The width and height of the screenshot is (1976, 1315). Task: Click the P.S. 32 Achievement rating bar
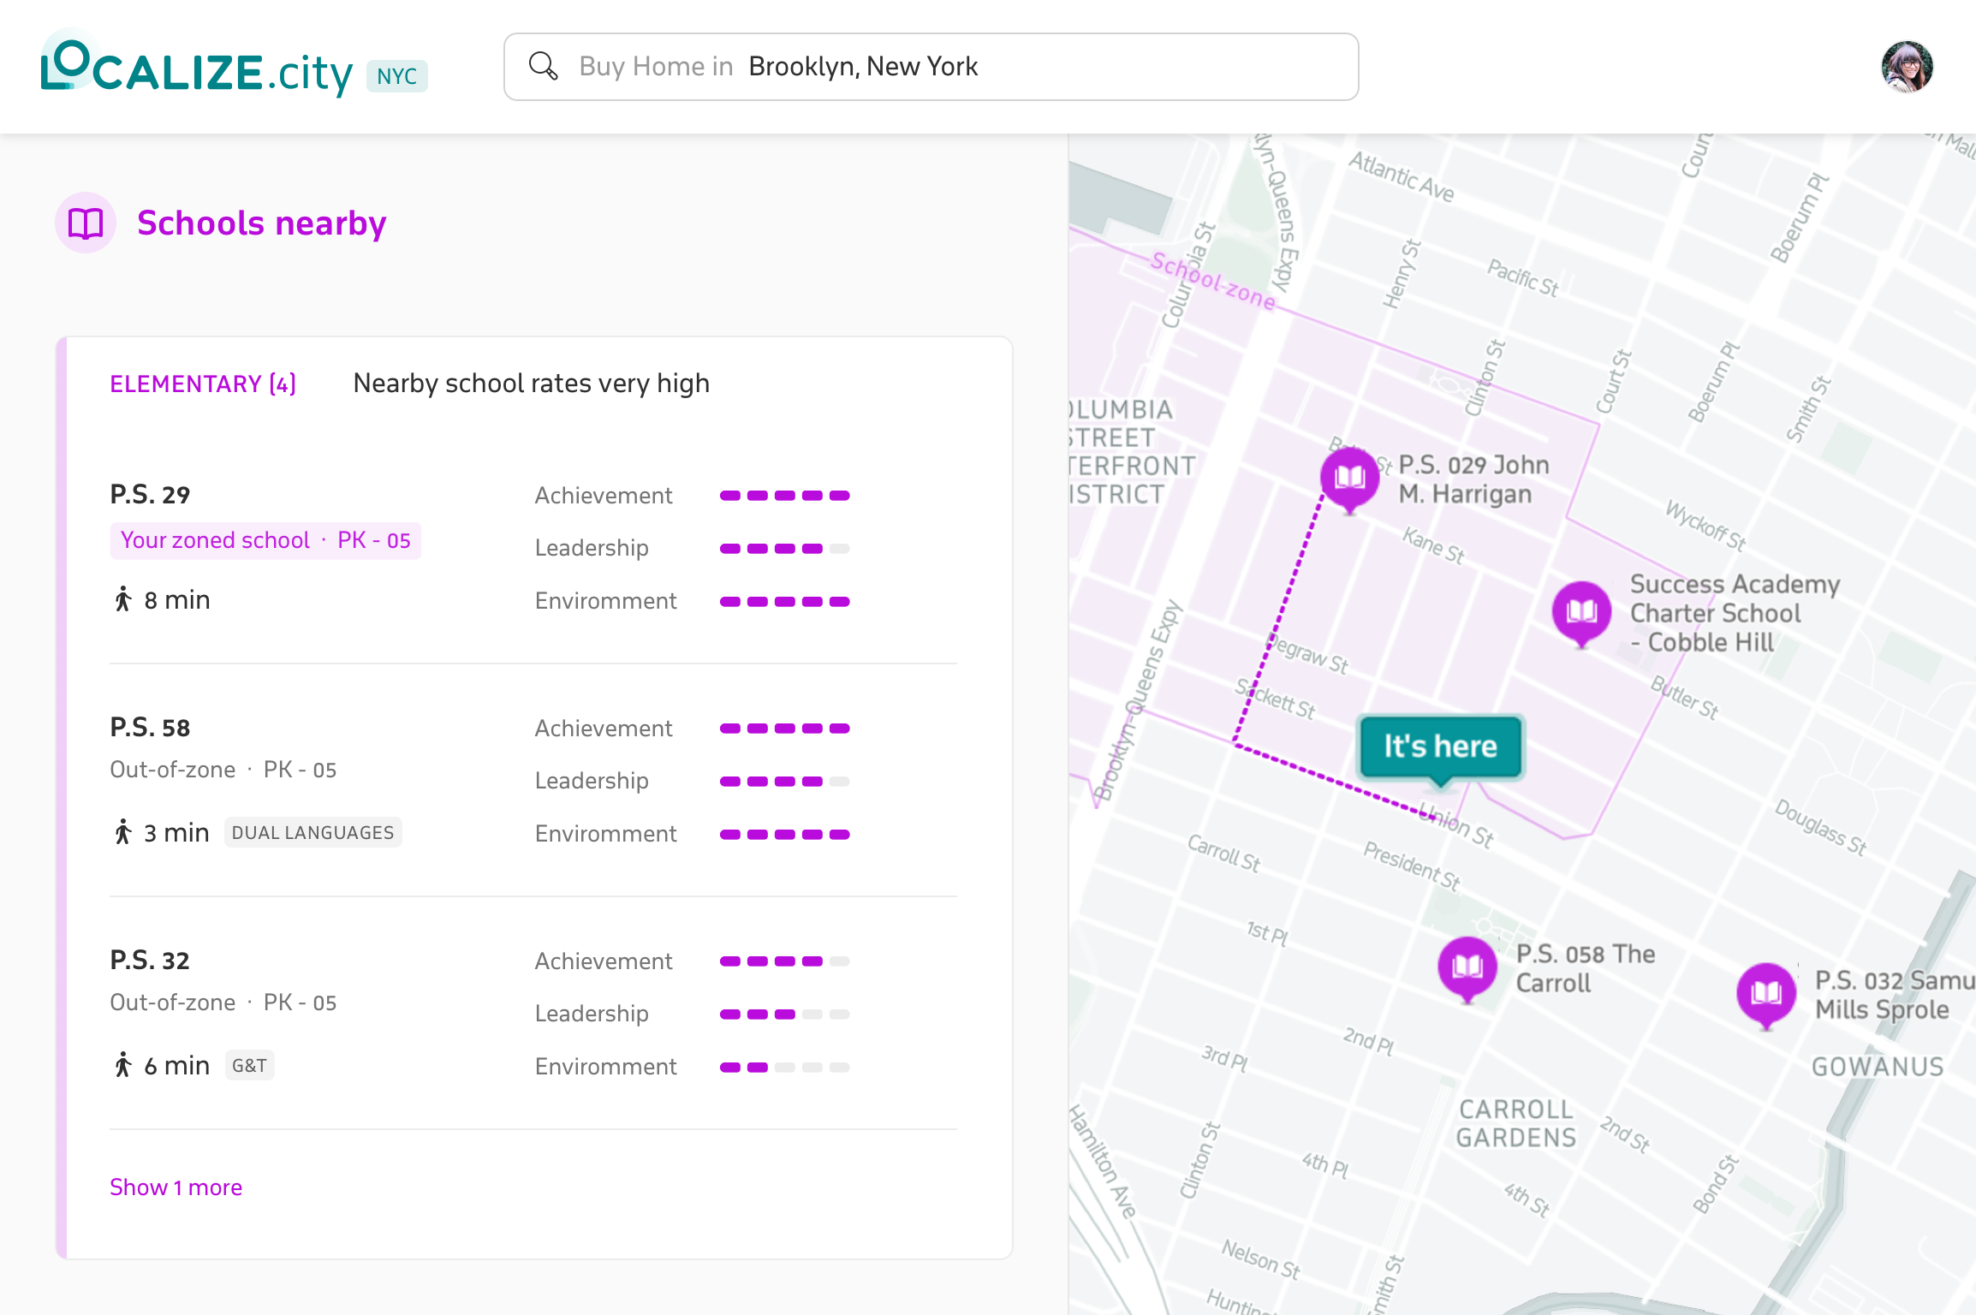[784, 961]
